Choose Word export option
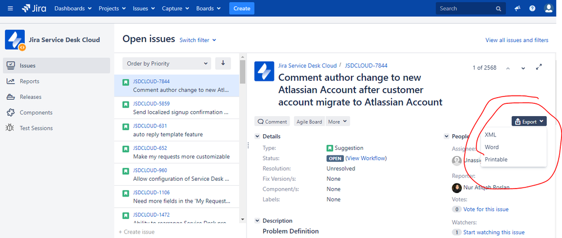 point(514,147)
